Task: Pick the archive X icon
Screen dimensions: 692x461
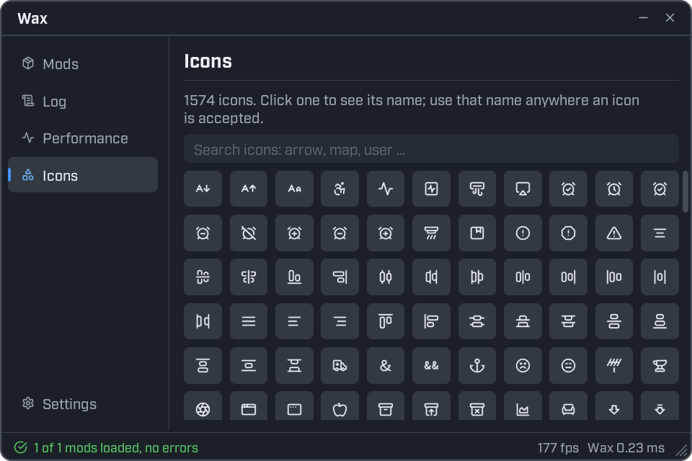Action: [477, 406]
